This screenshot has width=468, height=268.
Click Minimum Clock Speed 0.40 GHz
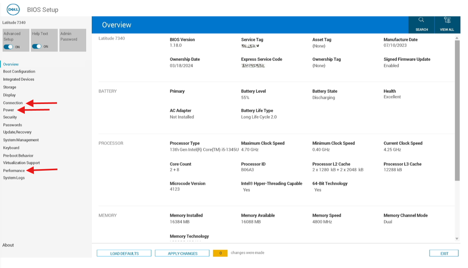(321, 150)
